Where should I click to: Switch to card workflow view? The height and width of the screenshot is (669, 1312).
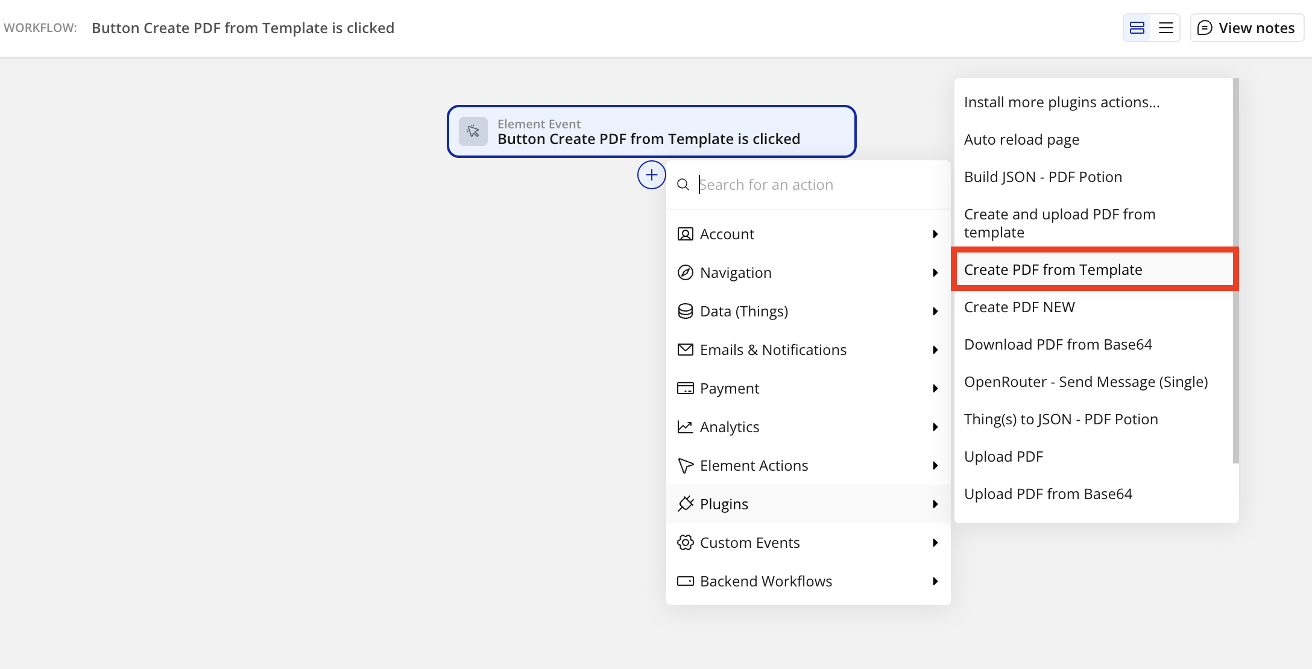[x=1137, y=28]
